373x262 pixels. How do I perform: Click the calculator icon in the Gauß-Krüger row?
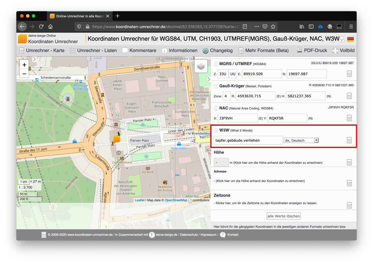click(x=349, y=96)
